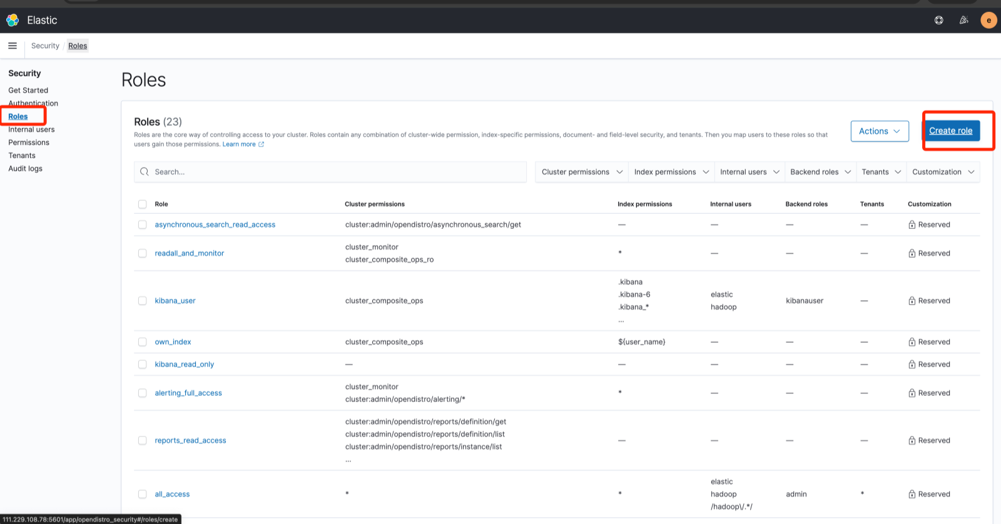Go to Internal users in sidebar
The height and width of the screenshot is (524, 1001).
(31, 129)
